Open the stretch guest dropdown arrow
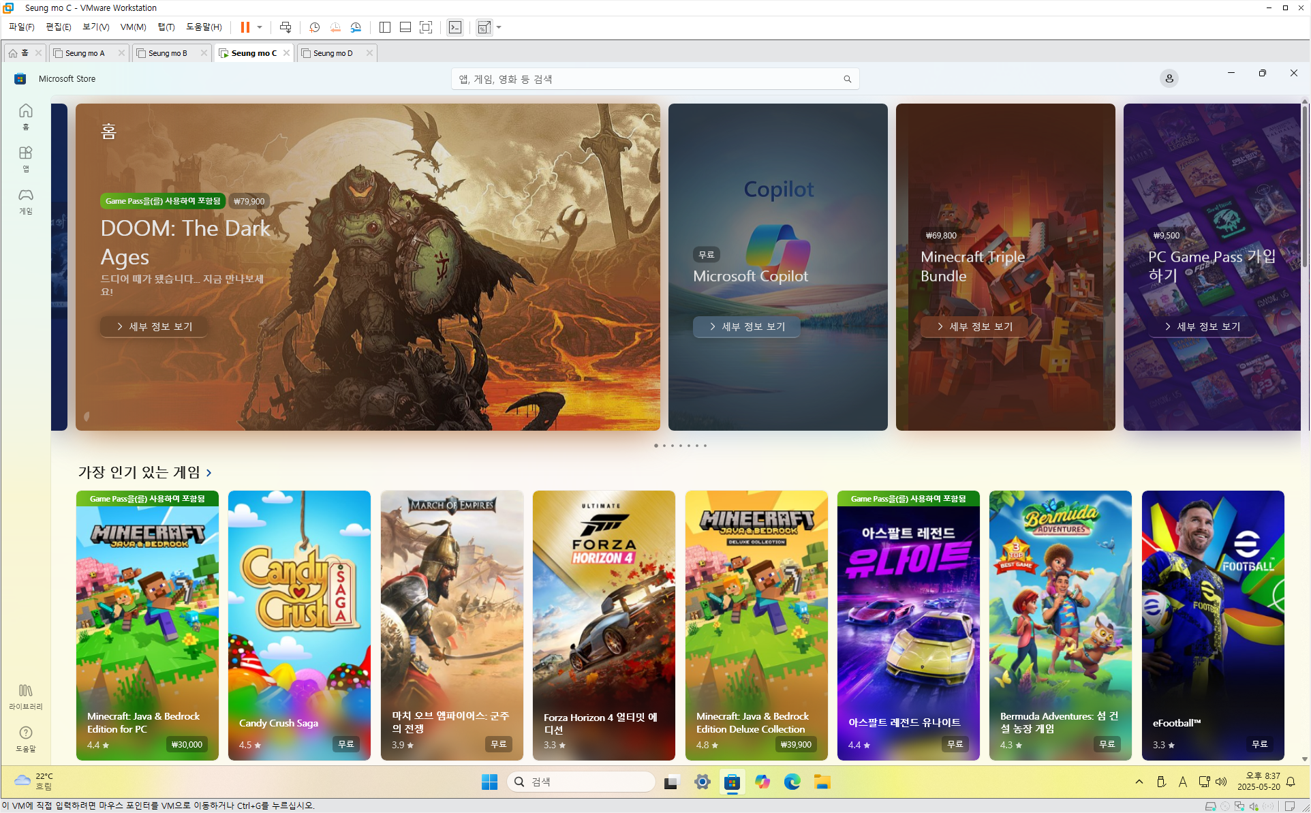The image size is (1311, 813). [x=499, y=27]
